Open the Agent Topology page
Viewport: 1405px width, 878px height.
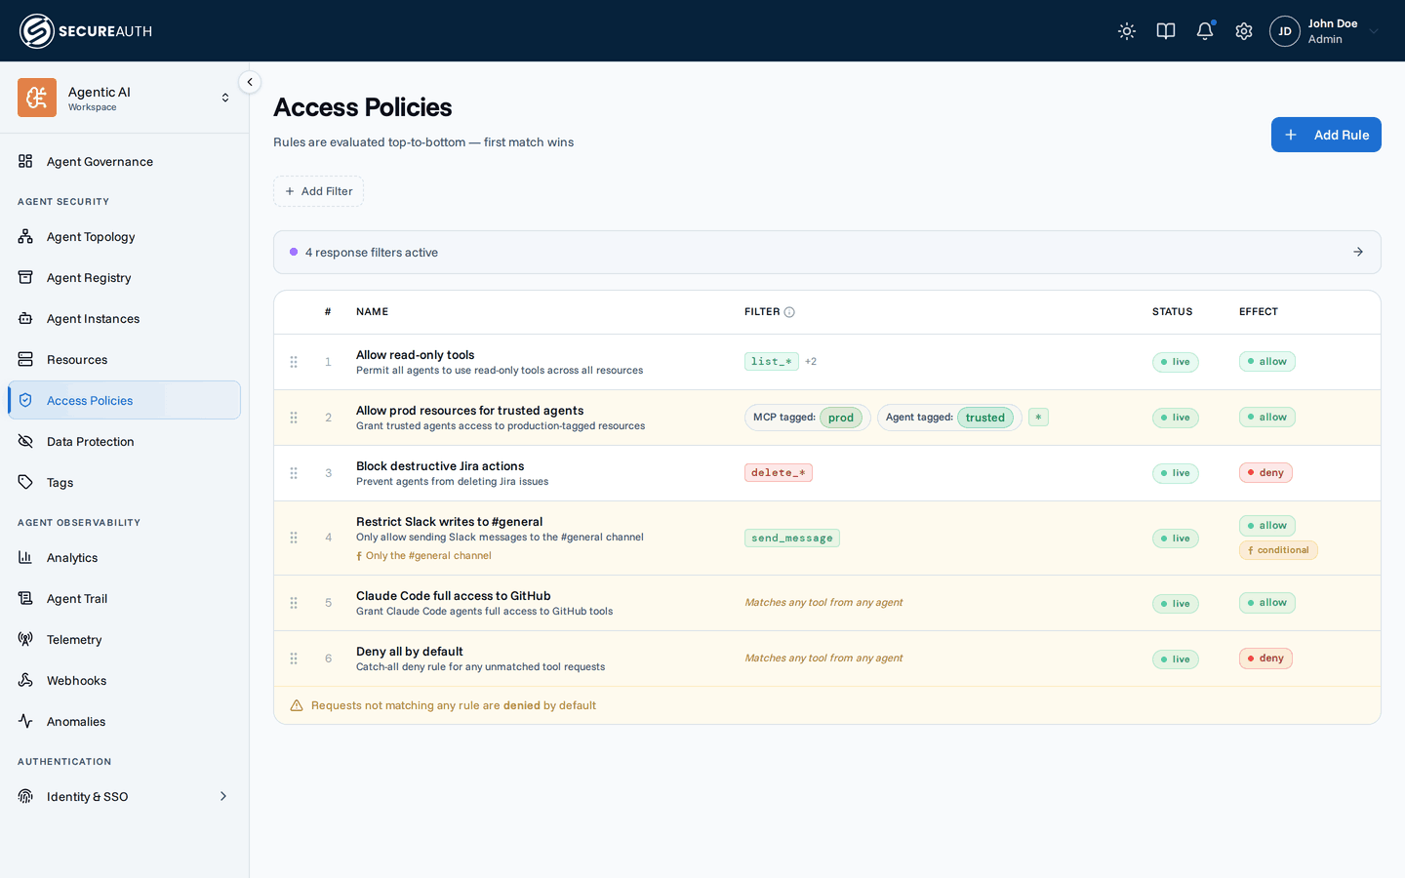coord(124,236)
